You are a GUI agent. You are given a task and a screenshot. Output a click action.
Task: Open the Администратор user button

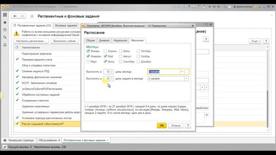[243, 7]
